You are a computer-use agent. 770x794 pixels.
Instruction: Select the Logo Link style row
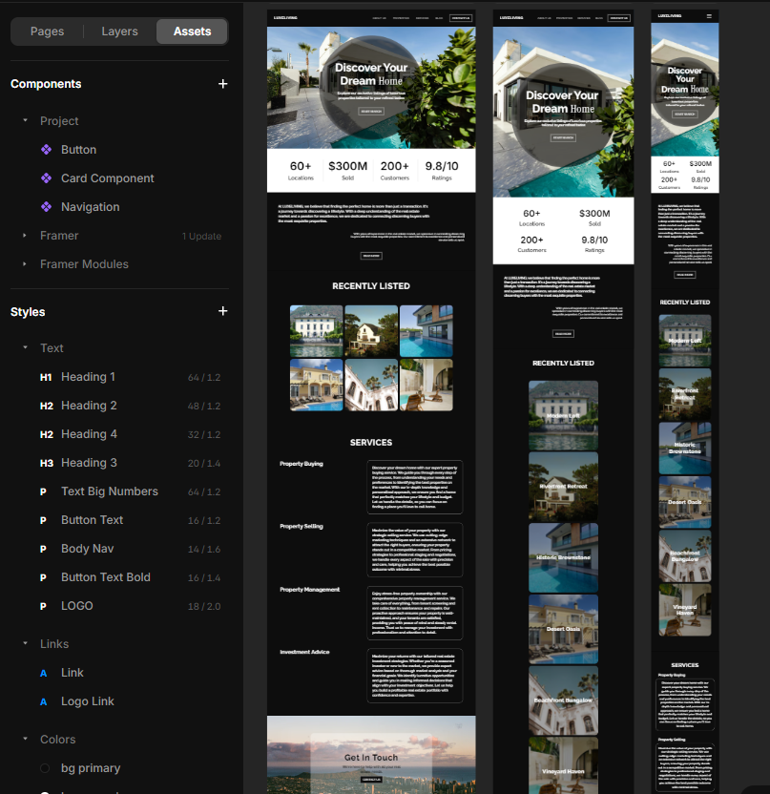pos(119,701)
